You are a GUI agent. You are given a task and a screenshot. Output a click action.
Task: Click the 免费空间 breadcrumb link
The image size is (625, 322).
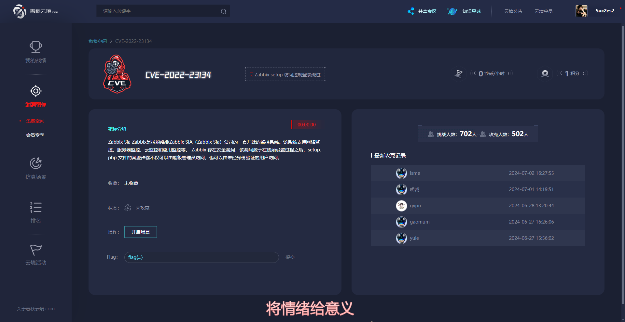pyautogui.click(x=98, y=41)
